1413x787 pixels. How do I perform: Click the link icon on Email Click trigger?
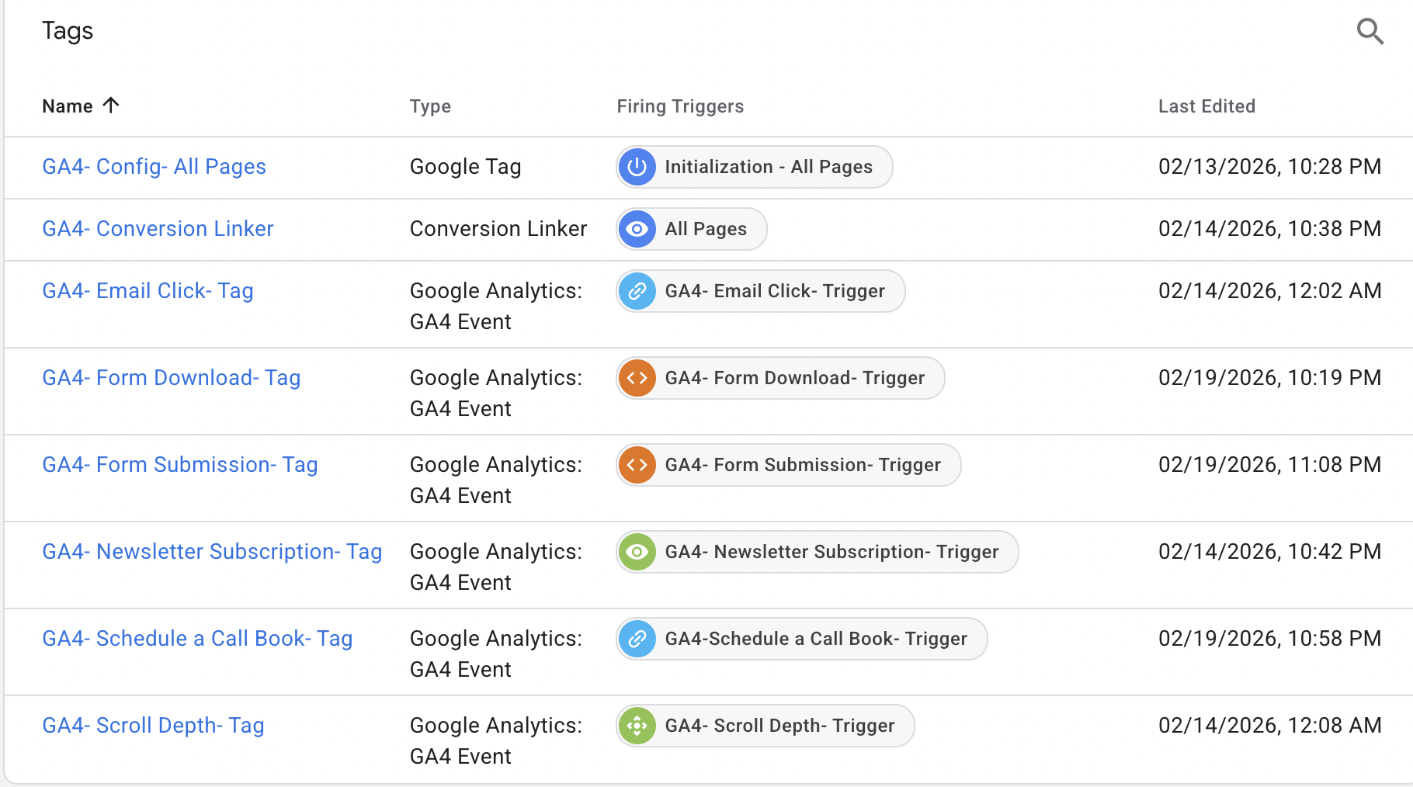(x=637, y=291)
